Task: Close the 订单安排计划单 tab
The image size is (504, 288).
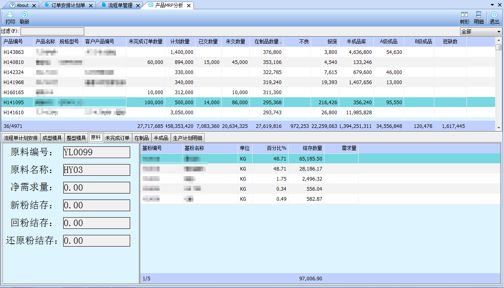Action: coord(91,6)
